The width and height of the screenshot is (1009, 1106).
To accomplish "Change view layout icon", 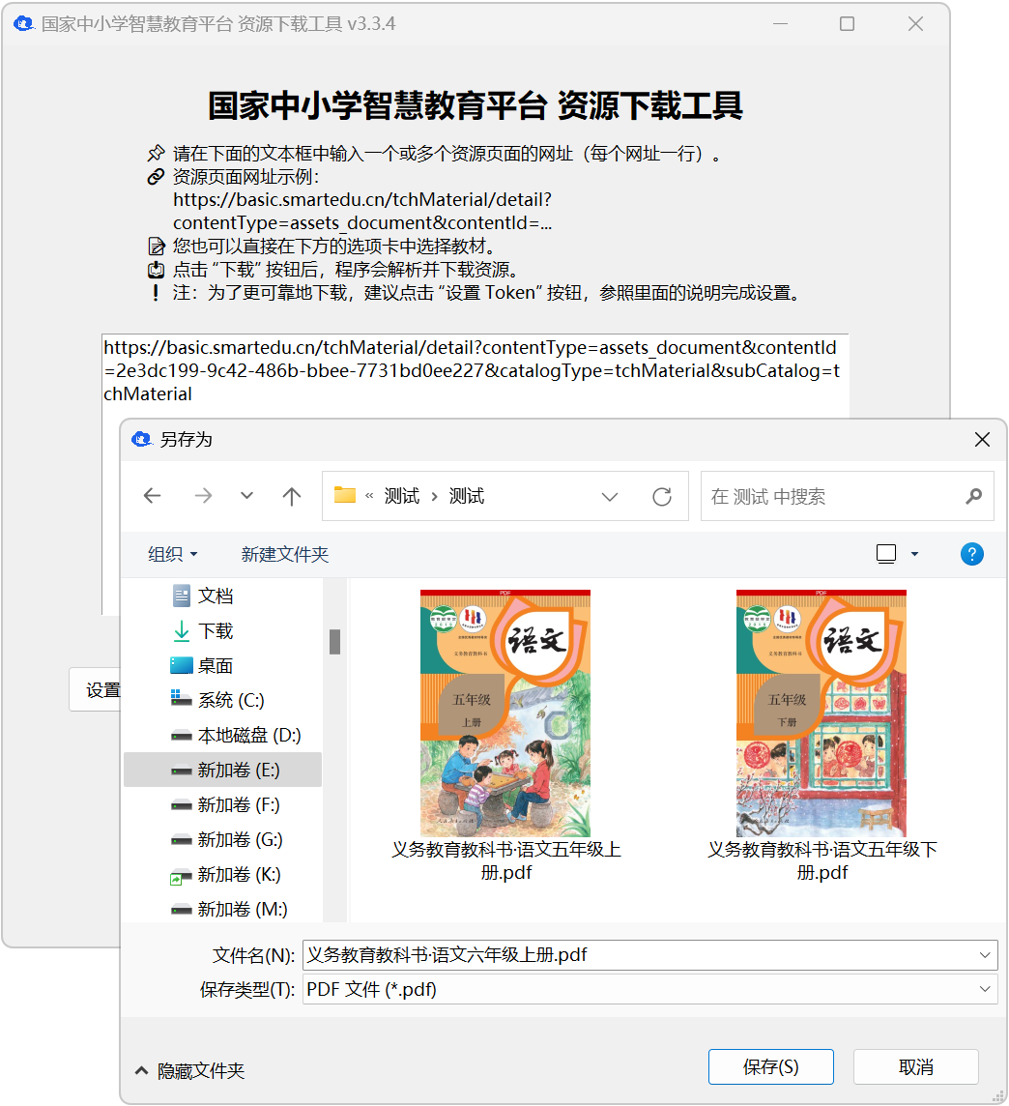I will (886, 554).
